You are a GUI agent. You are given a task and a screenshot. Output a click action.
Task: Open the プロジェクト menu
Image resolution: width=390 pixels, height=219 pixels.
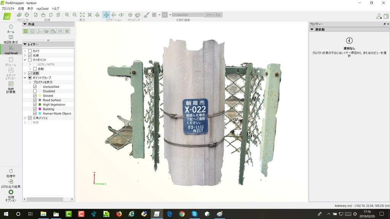click(8, 8)
